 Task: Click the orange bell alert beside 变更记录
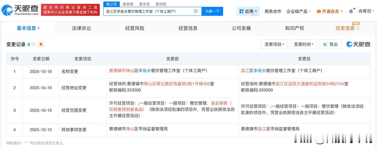[x=41, y=44]
